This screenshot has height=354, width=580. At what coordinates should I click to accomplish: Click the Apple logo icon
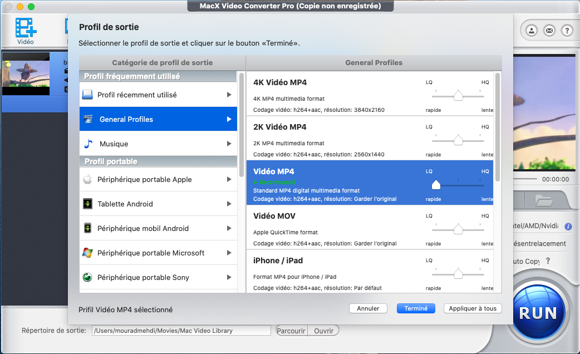click(87, 179)
